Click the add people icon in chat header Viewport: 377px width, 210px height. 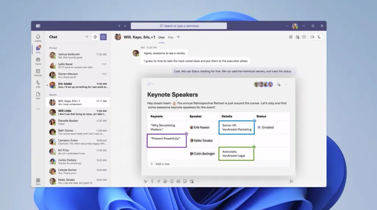(297, 37)
